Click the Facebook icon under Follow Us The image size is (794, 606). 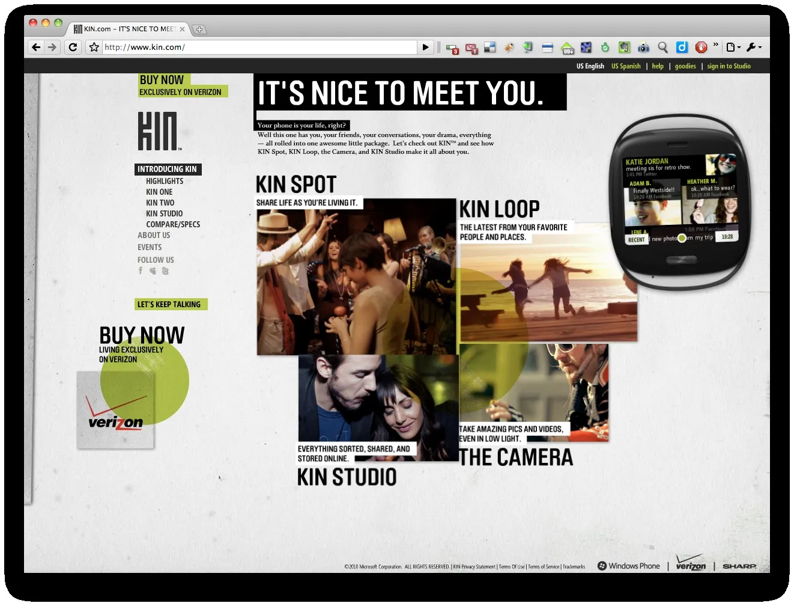141,271
